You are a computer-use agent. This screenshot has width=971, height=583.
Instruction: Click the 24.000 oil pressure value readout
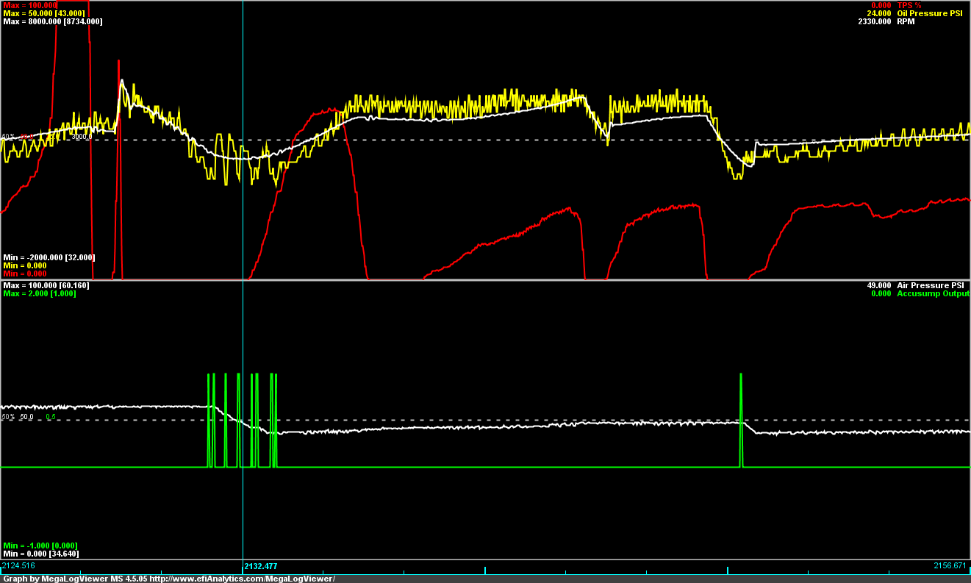pos(879,13)
